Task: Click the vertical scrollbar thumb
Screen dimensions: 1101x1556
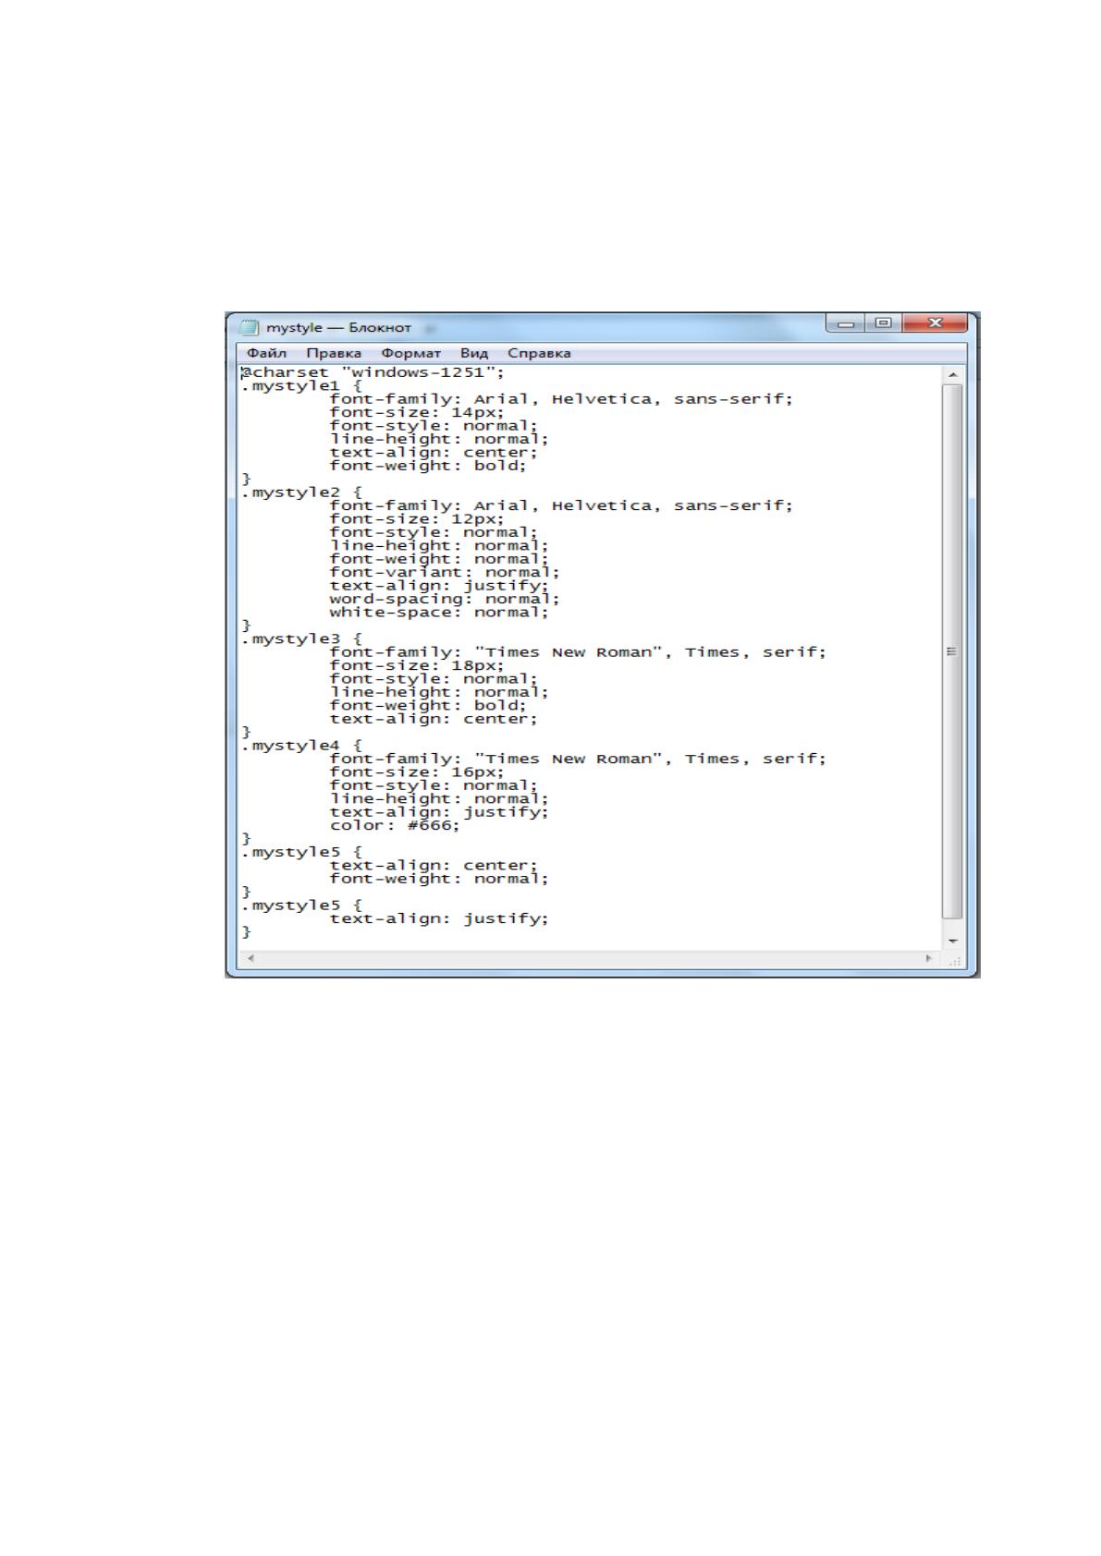Action: coord(952,651)
